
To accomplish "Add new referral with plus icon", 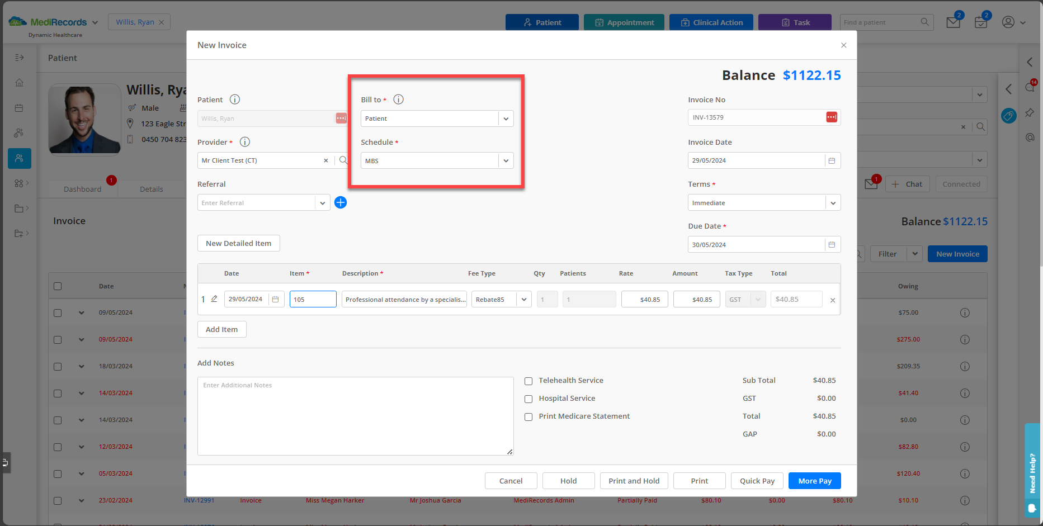I will (341, 202).
